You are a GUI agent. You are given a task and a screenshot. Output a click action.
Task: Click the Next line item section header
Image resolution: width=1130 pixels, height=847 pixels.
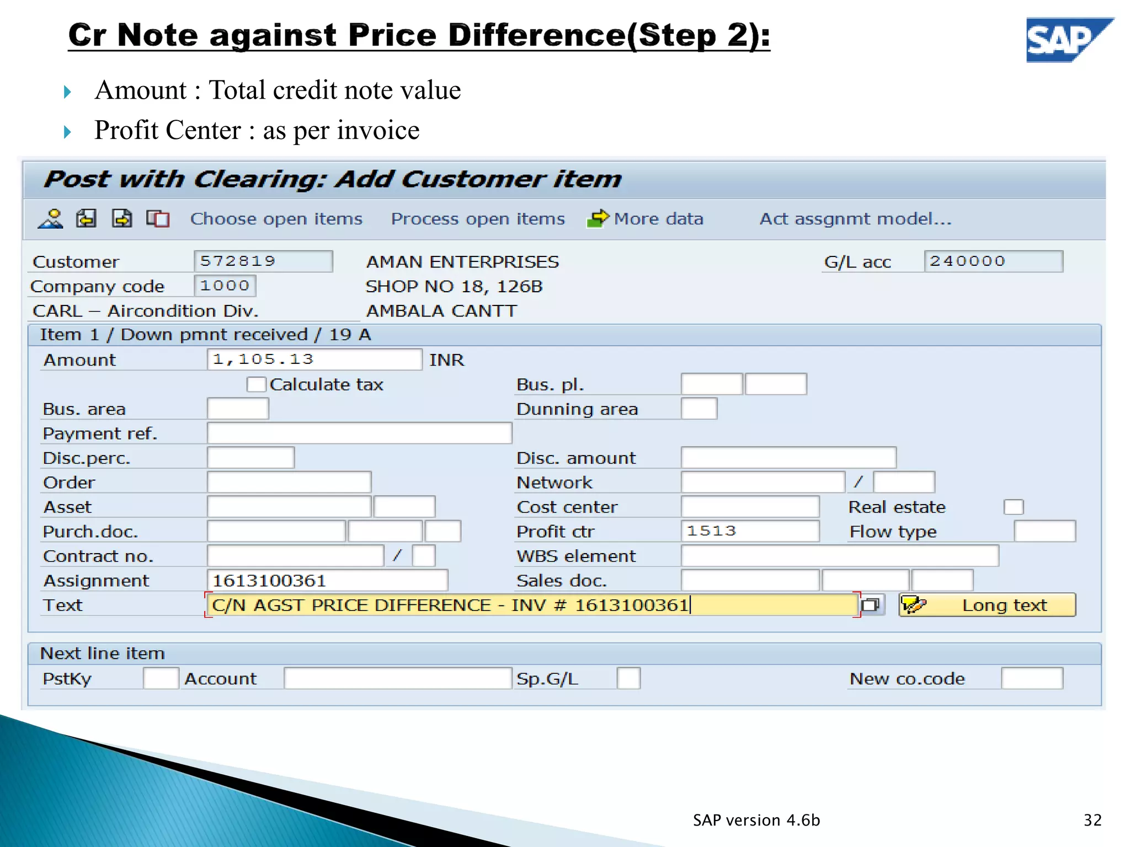[x=103, y=653]
